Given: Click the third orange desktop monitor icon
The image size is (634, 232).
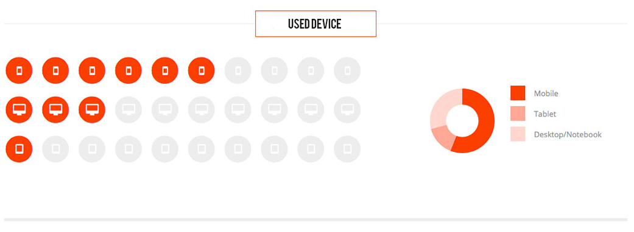Looking at the screenshot, I should (x=92, y=110).
